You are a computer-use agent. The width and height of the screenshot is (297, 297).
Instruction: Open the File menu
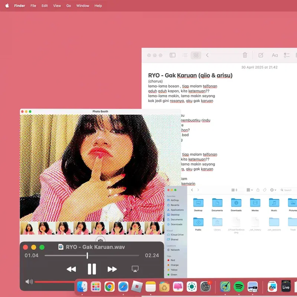click(33, 6)
